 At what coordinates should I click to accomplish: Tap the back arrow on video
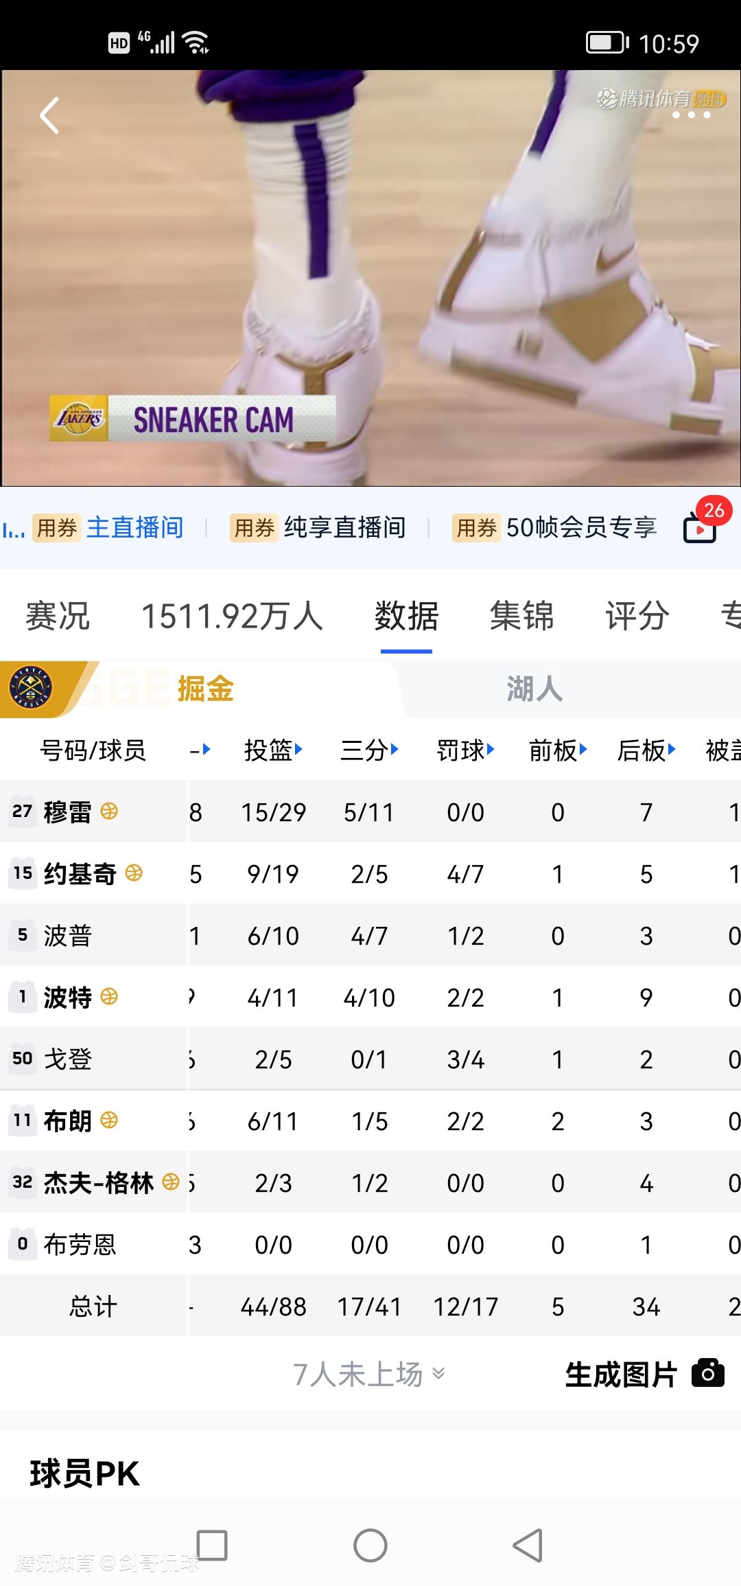(x=49, y=115)
